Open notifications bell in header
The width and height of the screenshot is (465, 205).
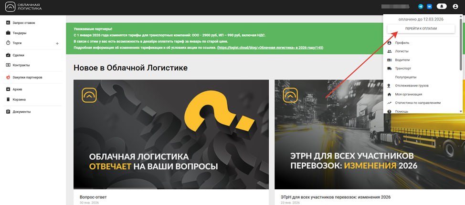pyautogui.click(x=442, y=7)
